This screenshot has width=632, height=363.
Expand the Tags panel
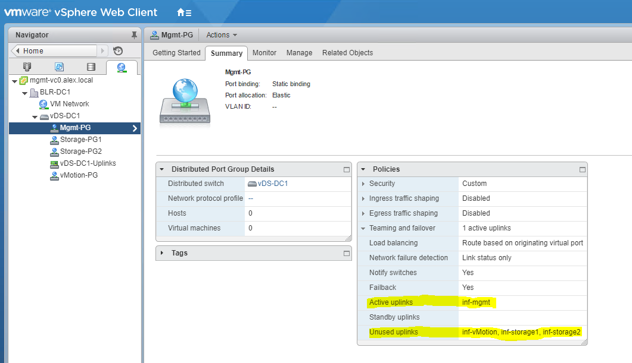click(162, 253)
